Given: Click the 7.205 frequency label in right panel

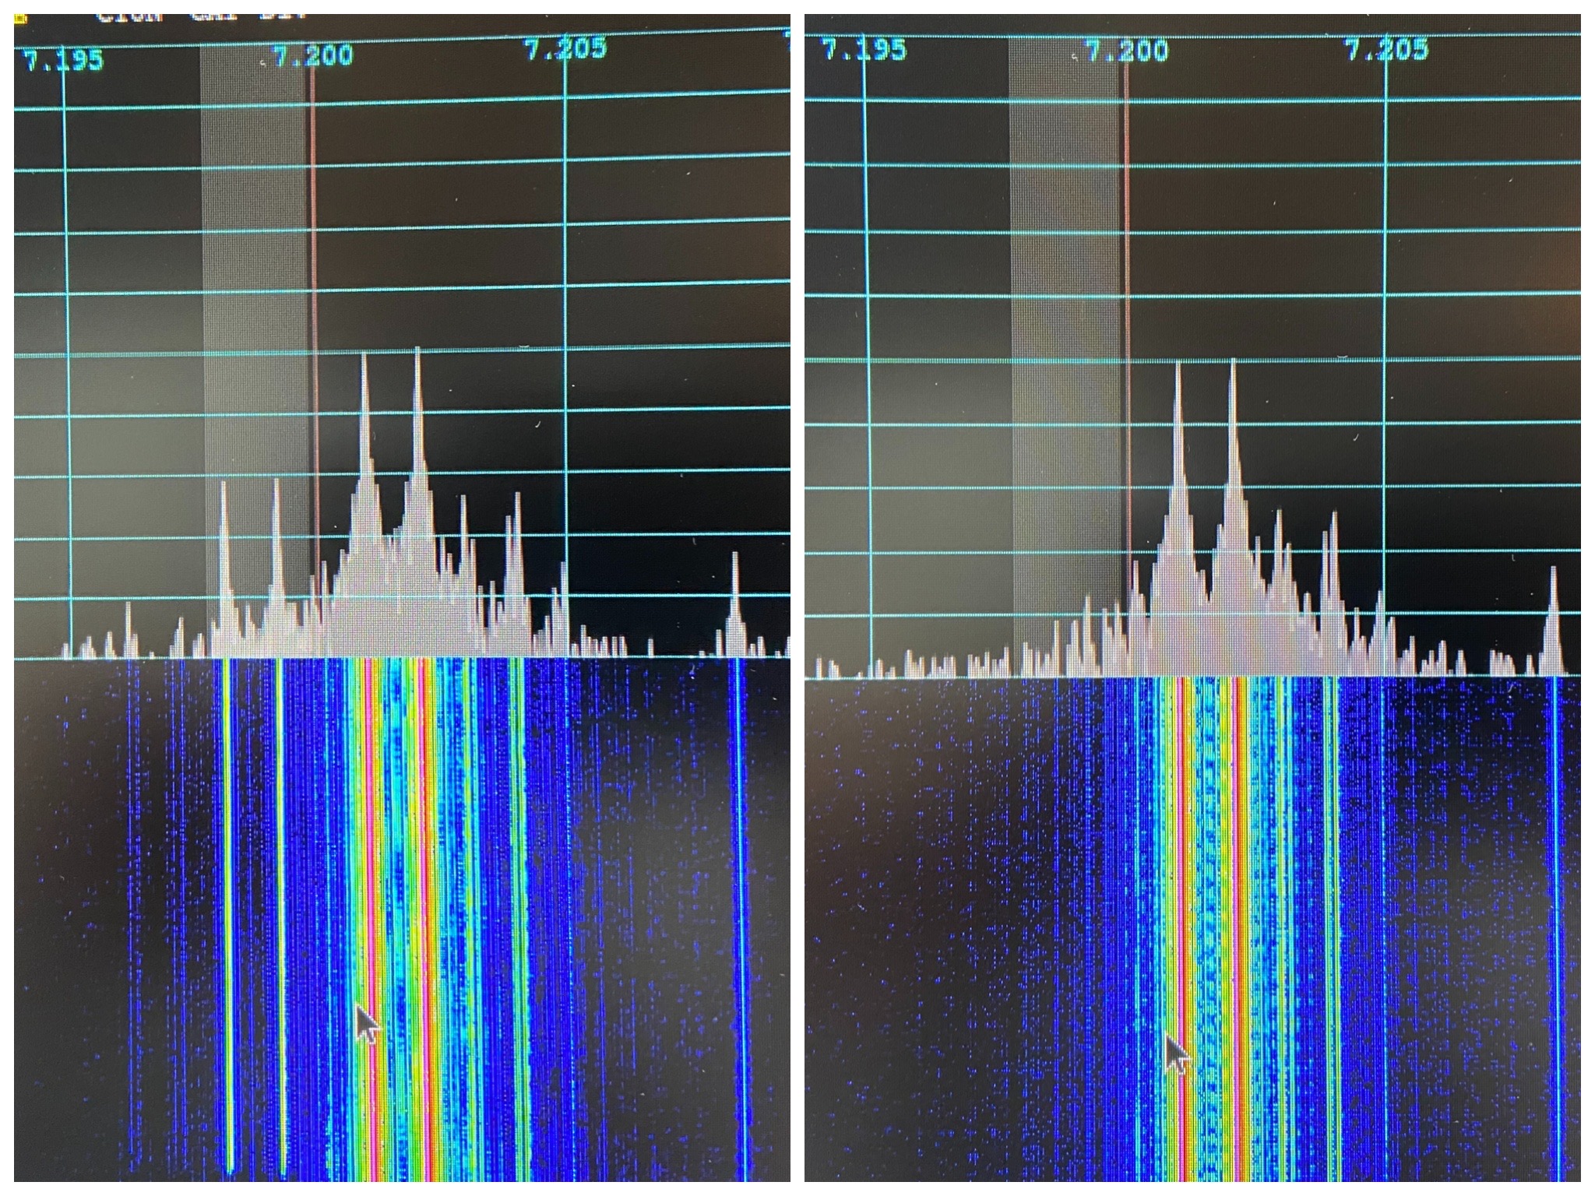Looking at the screenshot, I should tap(1387, 51).
